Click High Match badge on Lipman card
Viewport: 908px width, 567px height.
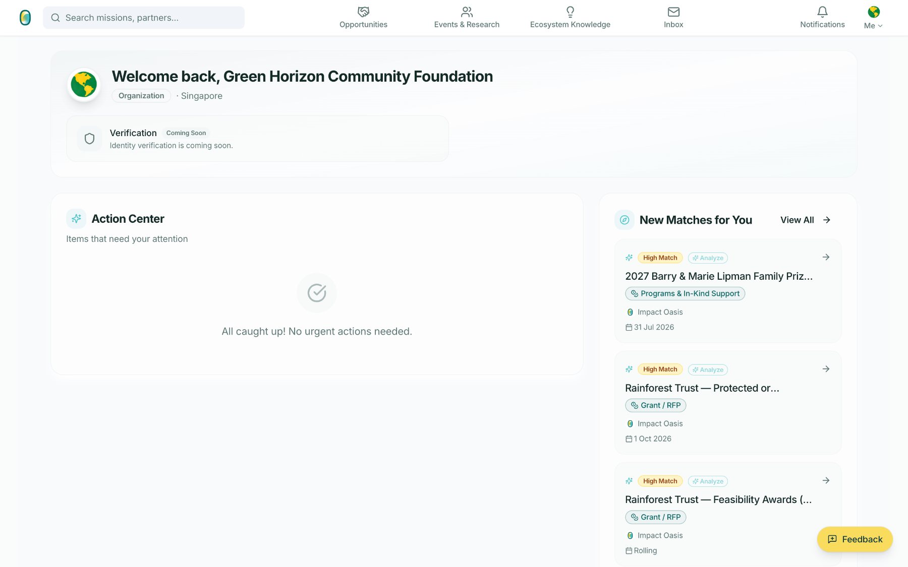660,258
